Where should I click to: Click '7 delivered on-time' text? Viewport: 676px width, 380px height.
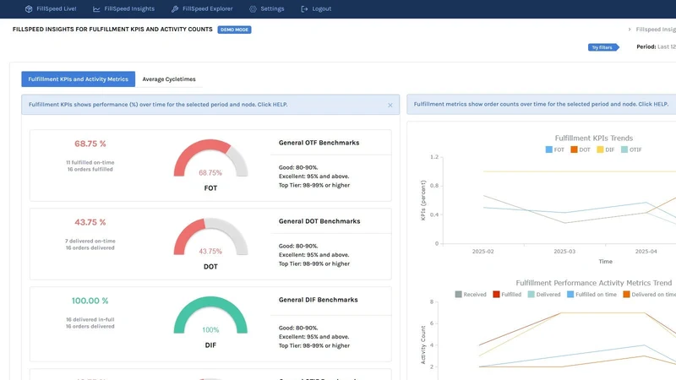coord(90,241)
